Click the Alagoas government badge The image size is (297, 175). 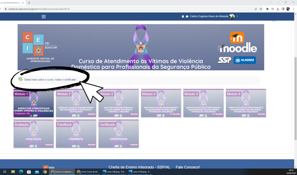(x=244, y=60)
